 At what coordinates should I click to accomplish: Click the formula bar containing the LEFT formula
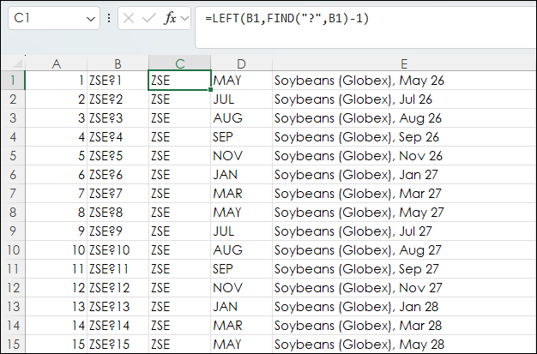(x=360, y=18)
